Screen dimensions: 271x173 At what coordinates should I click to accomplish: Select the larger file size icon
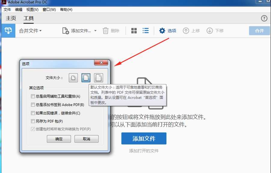(99, 78)
